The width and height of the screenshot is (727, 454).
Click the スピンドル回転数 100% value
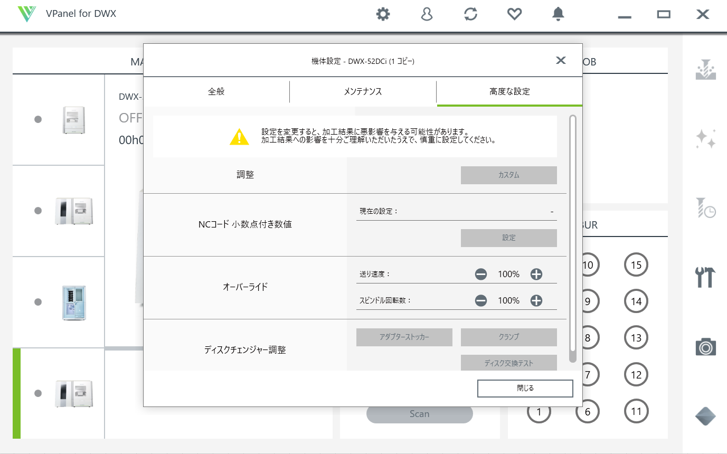[x=508, y=300]
